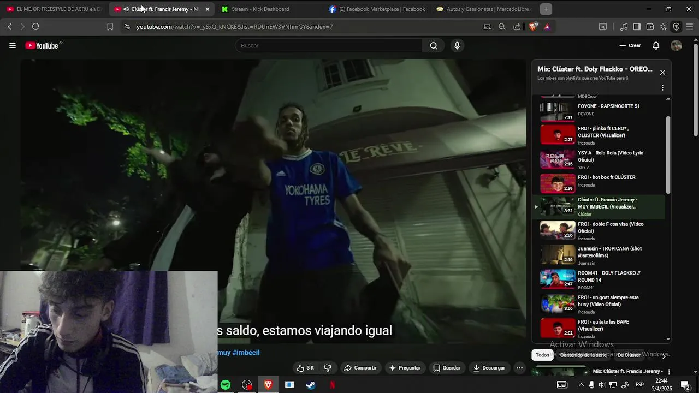This screenshot has width=699, height=393.
Task: Switch to the Facebook Marketplace tab
Action: pos(377,9)
